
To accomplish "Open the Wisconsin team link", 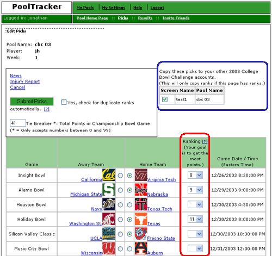I will click(x=91, y=253).
